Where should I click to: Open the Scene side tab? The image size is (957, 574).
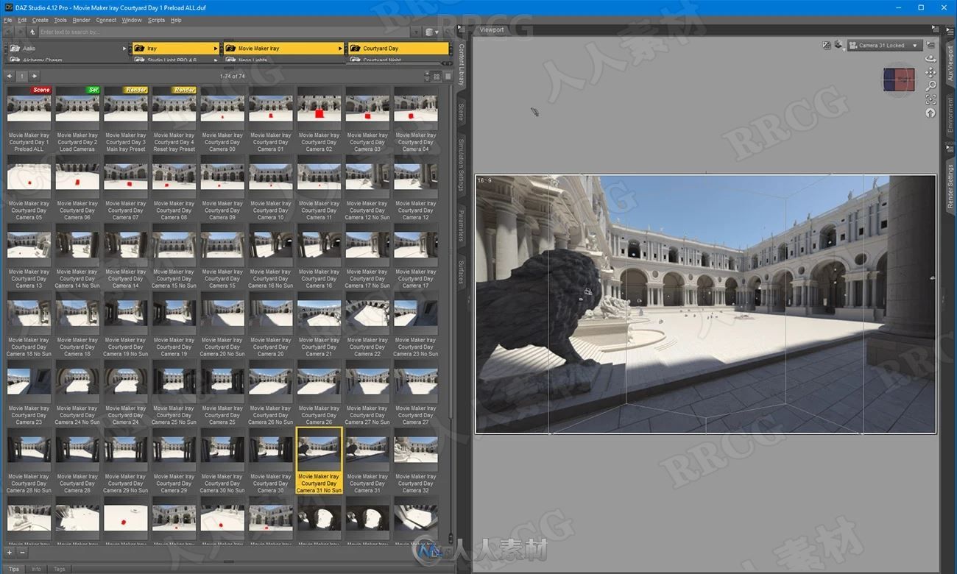click(462, 112)
